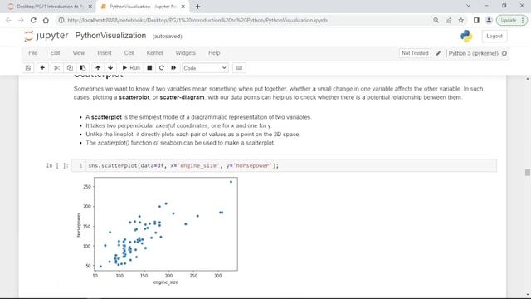This screenshot has height=299, width=531.
Task: Reload the browser page
Action: 33,20
